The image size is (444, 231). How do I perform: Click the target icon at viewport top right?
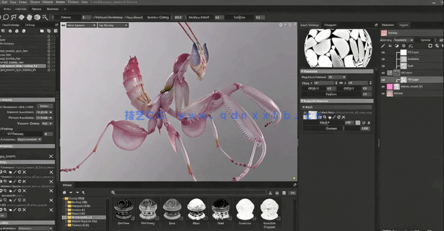pyautogui.click(x=280, y=25)
